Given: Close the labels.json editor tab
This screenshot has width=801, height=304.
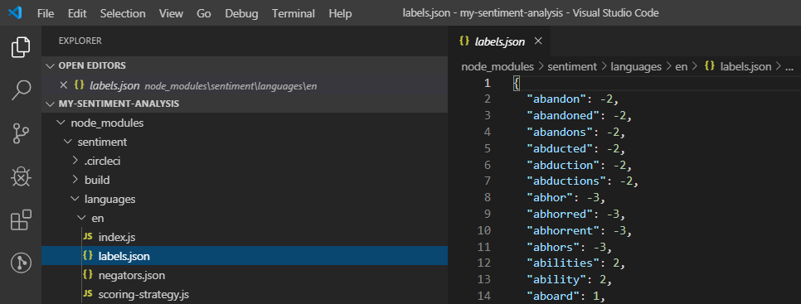Looking at the screenshot, I should pos(537,41).
